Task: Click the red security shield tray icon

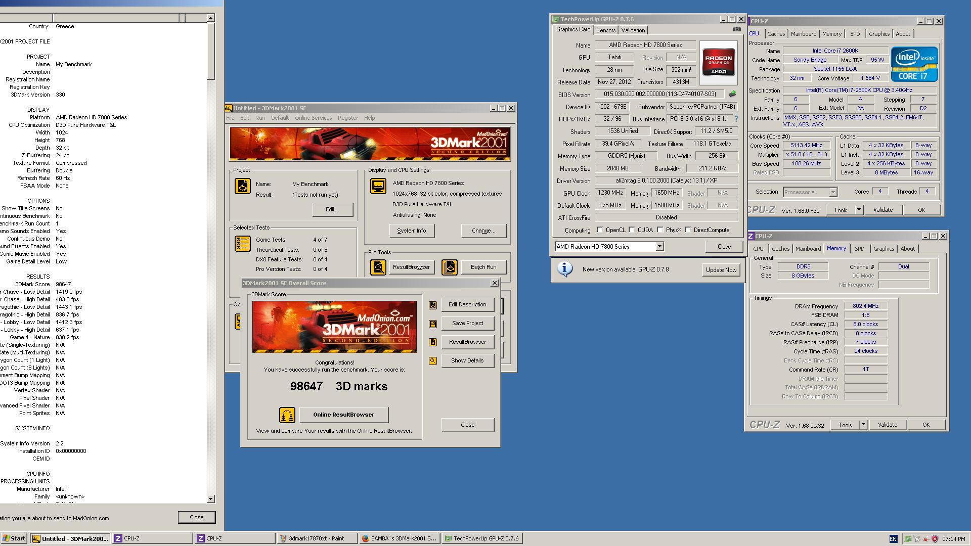Action: 935,539
